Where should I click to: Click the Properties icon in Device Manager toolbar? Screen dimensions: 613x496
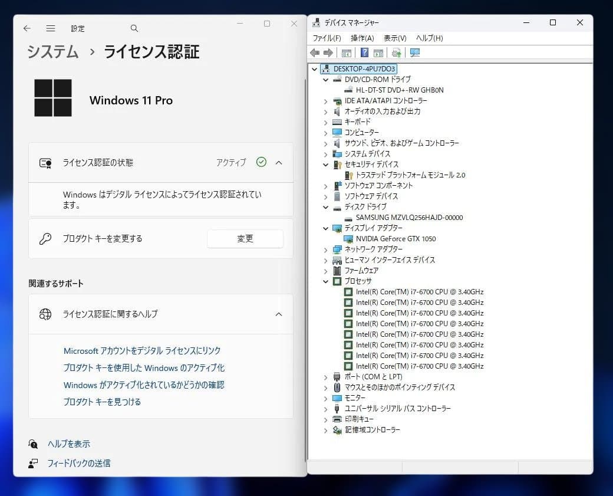[378, 52]
